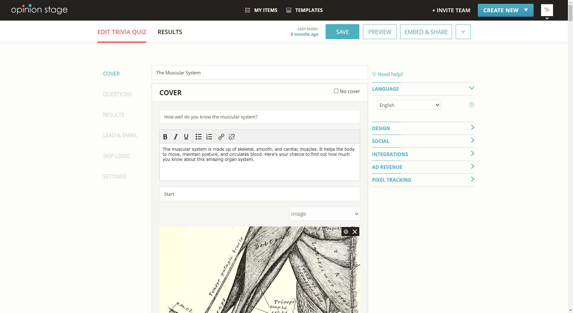Click the quiz title input field
The width and height of the screenshot is (573, 313).
[x=259, y=73]
